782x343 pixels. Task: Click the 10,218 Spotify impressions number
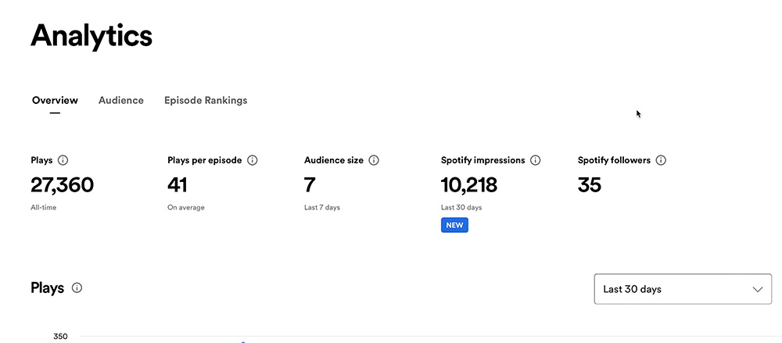[468, 185]
